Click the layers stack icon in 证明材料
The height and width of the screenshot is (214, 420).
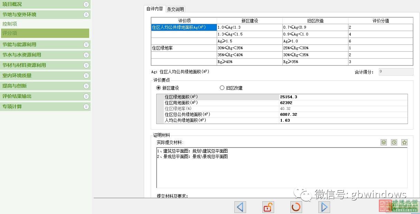pyautogui.click(x=383, y=142)
